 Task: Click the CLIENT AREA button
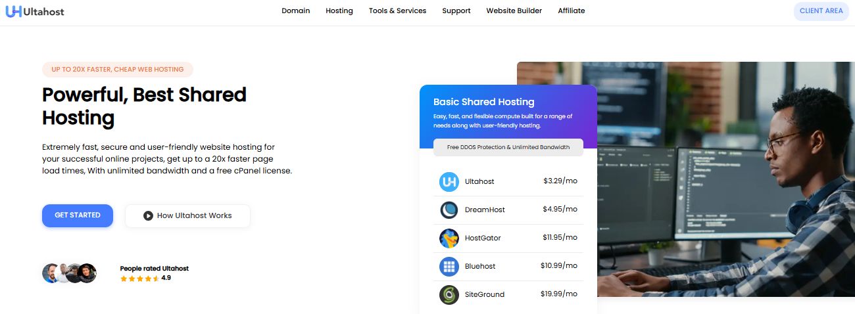tap(821, 11)
